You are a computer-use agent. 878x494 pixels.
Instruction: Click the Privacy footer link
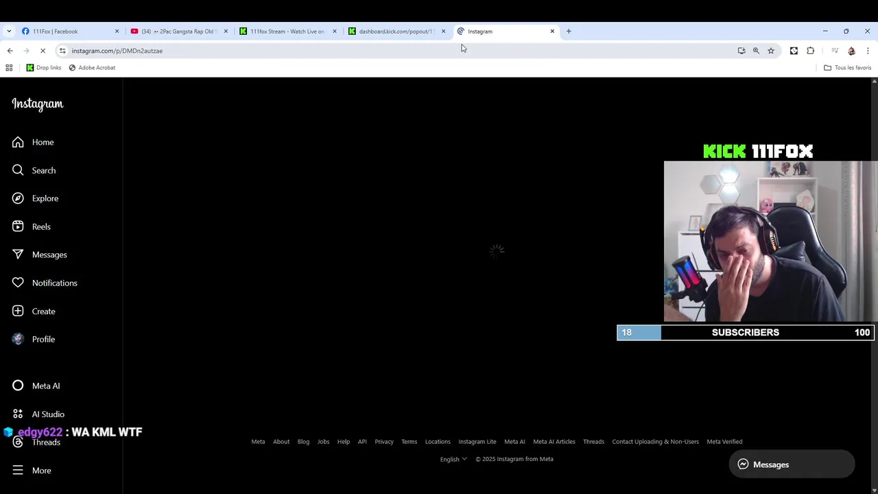coord(384,442)
